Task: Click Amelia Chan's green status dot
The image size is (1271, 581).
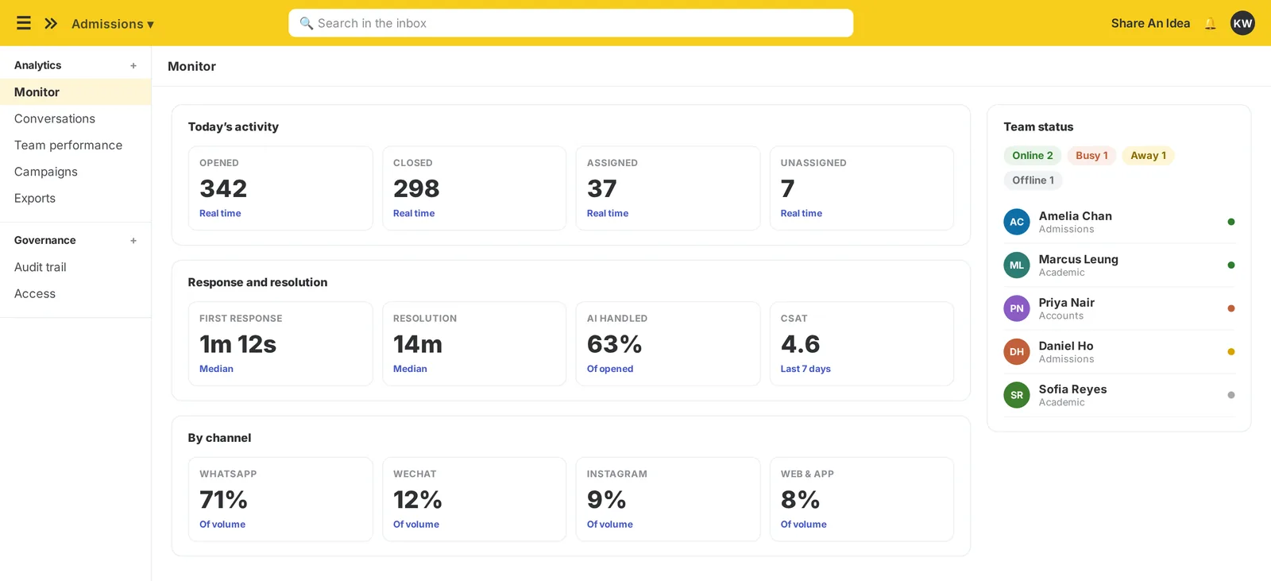Action: [1231, 222]
